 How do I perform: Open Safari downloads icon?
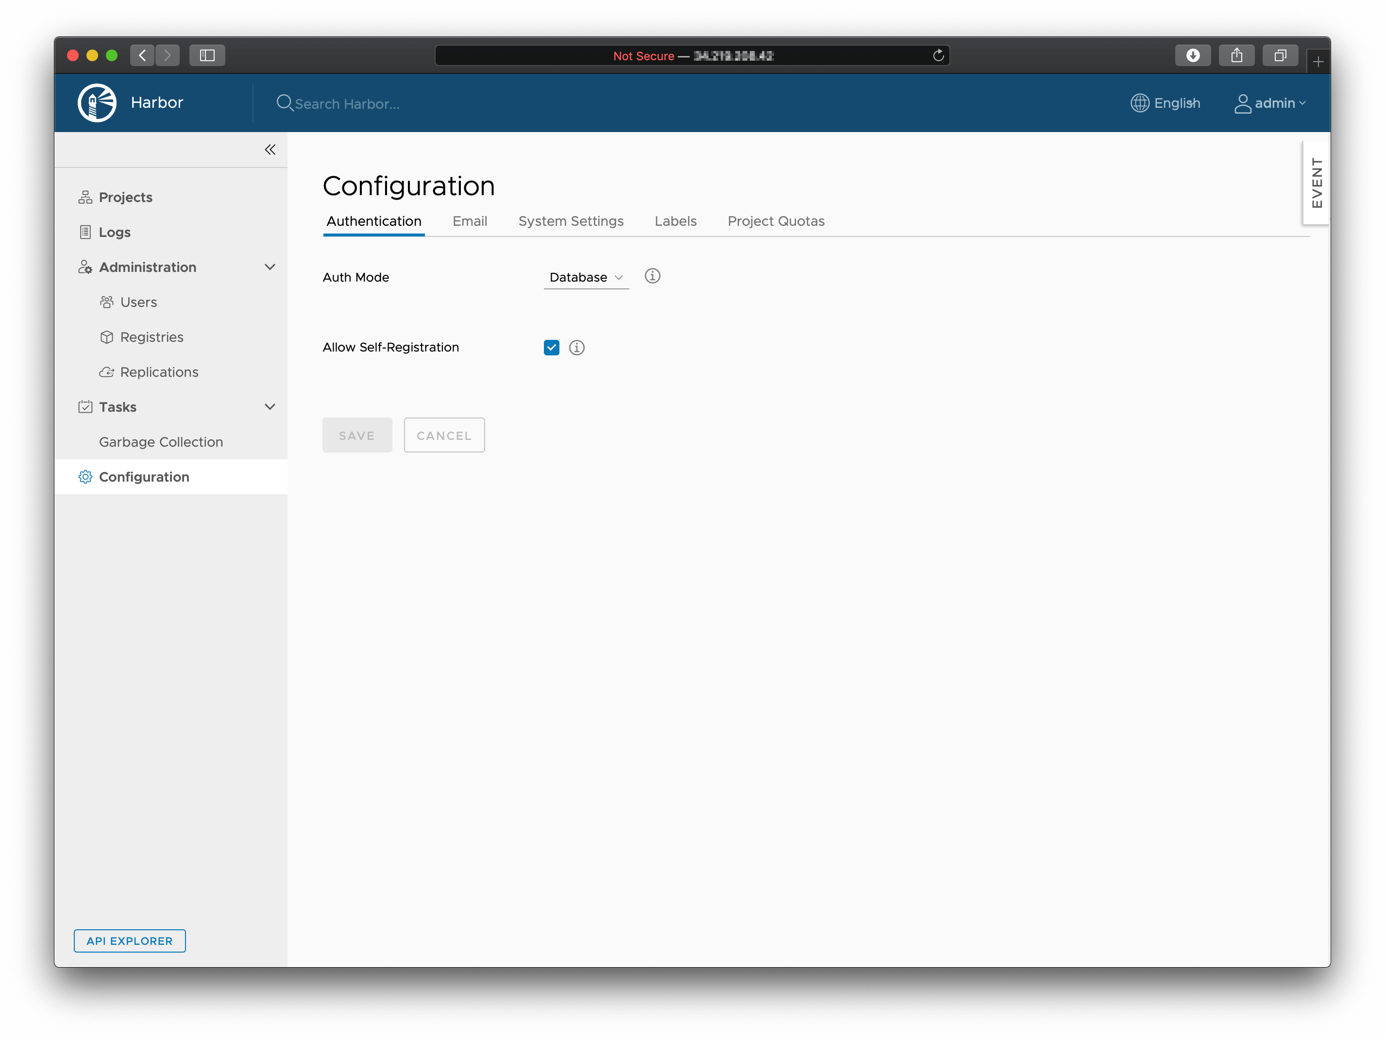1193,56
